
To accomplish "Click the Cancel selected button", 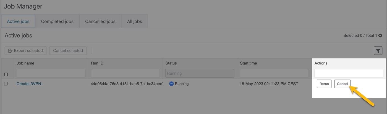I will (68, 51).
